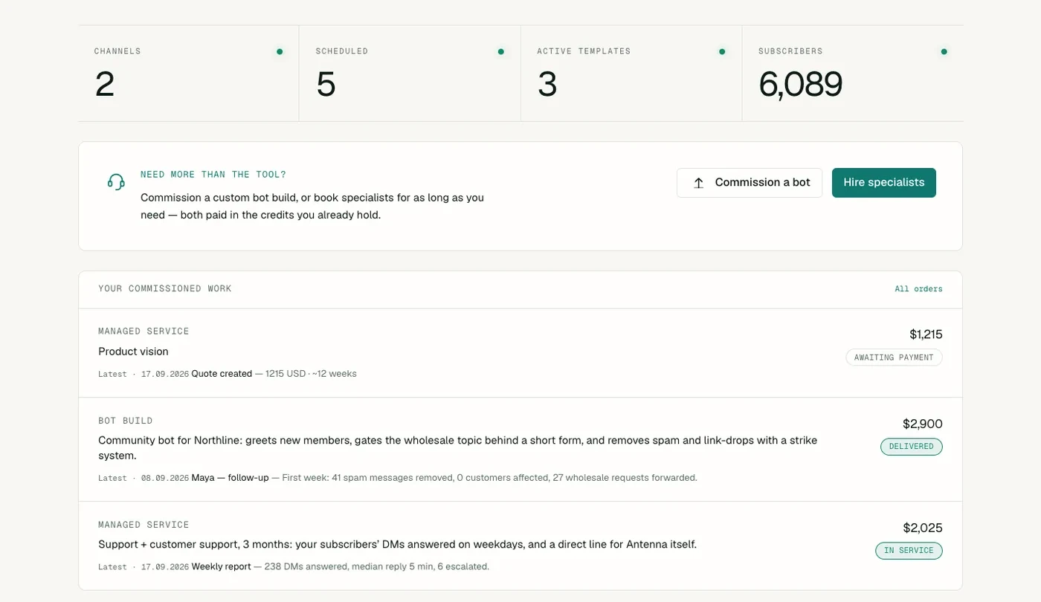Click the Your Commissioned Work heading

165,289
